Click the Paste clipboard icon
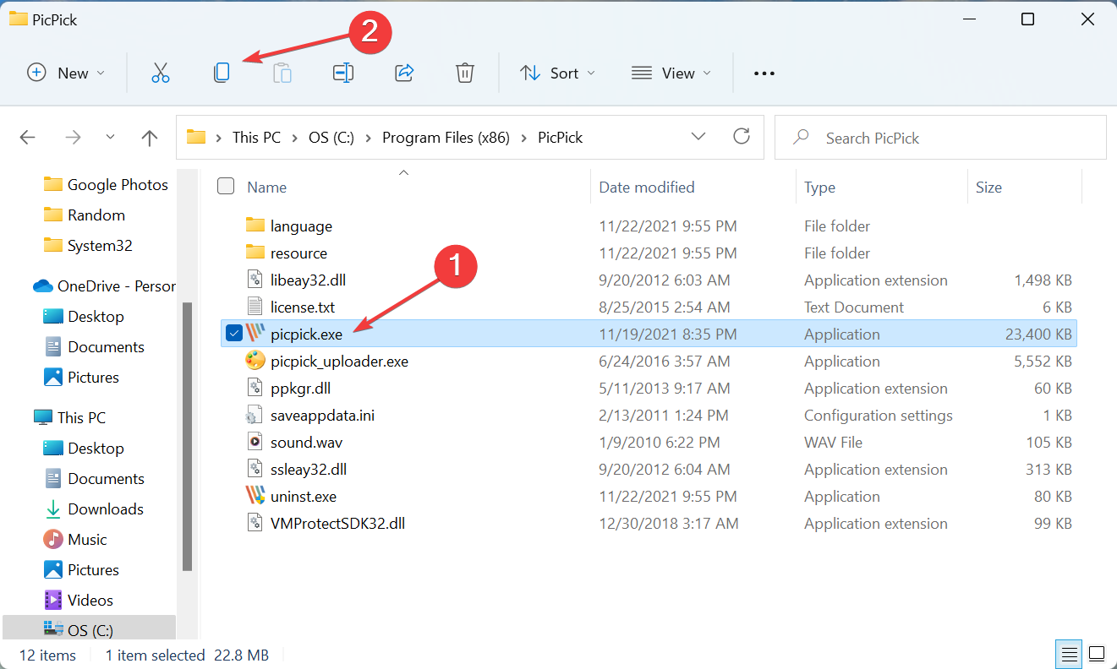The height and width of the screenshot is (669, 1117). coord(282,73)
